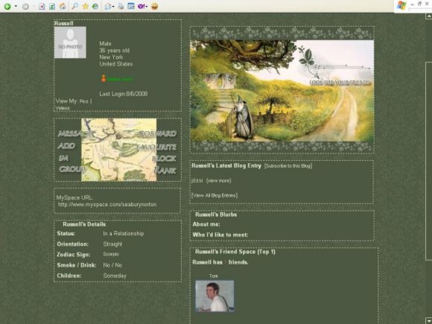Image resolution: width=432 pixels, height=324 pixels.
Task: Click the Refresh page icon
Action: coord(52,7)
